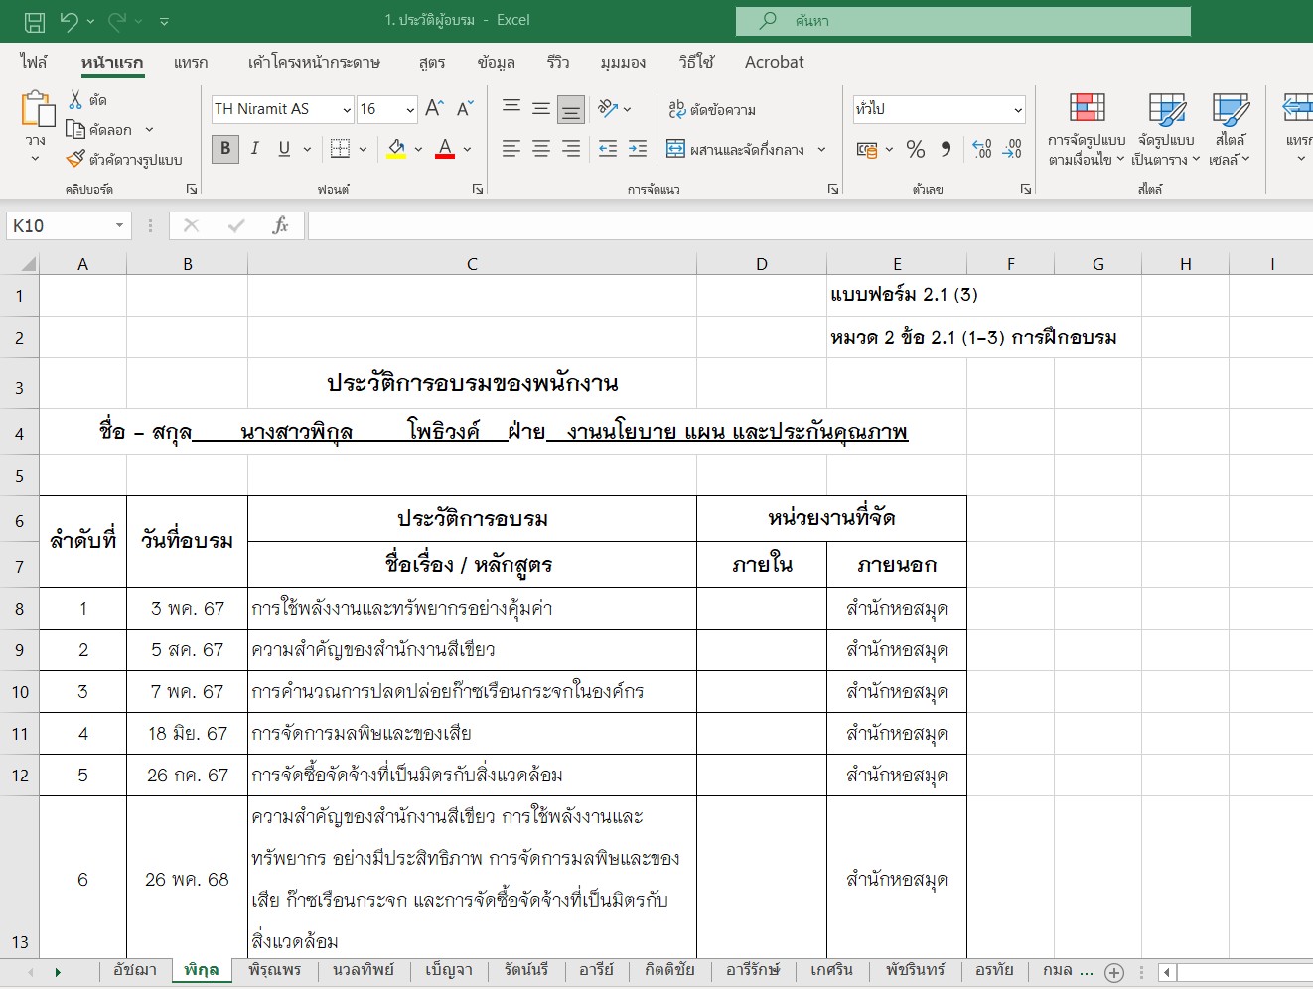Click the Save icon in title bar
This screenshot has height=989, width=1313.
click(x=34, y=21)
